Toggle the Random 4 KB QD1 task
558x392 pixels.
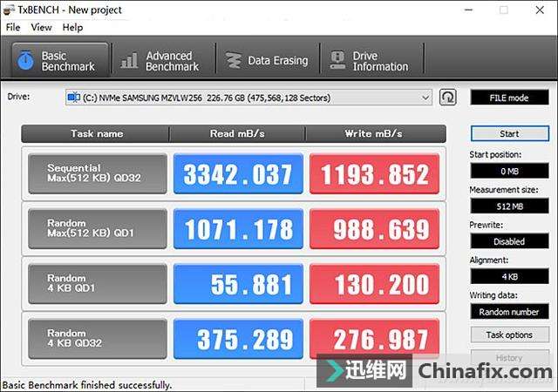point(97,284)
